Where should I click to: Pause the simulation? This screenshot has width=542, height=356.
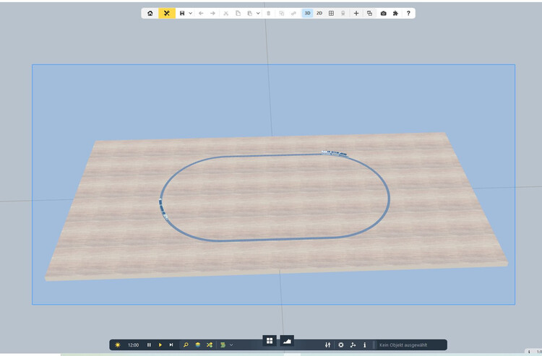click(149, 345)
